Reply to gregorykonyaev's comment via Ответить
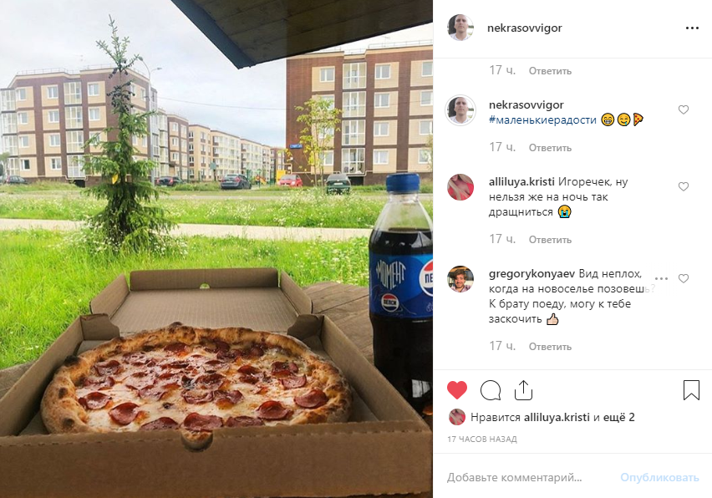 click(550, 347)
